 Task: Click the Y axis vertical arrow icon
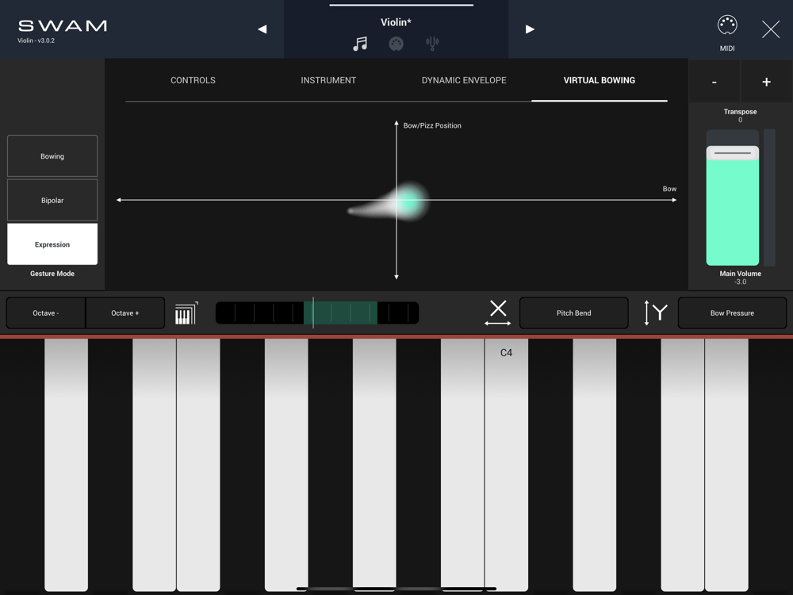655,313
